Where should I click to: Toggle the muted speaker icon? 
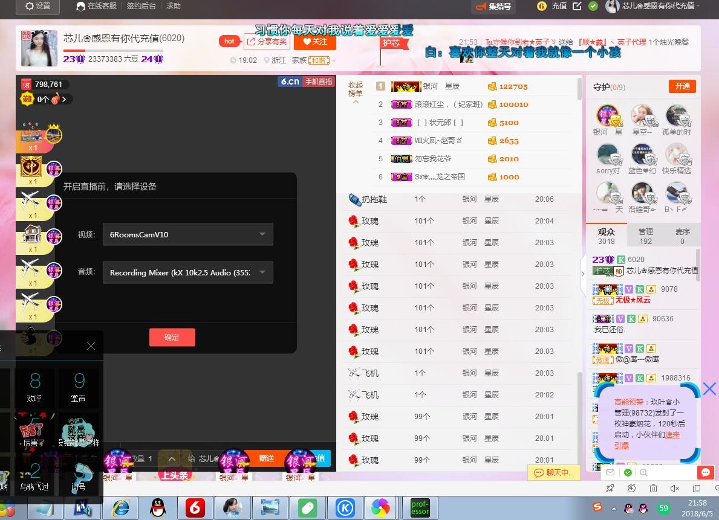(674, 489)
